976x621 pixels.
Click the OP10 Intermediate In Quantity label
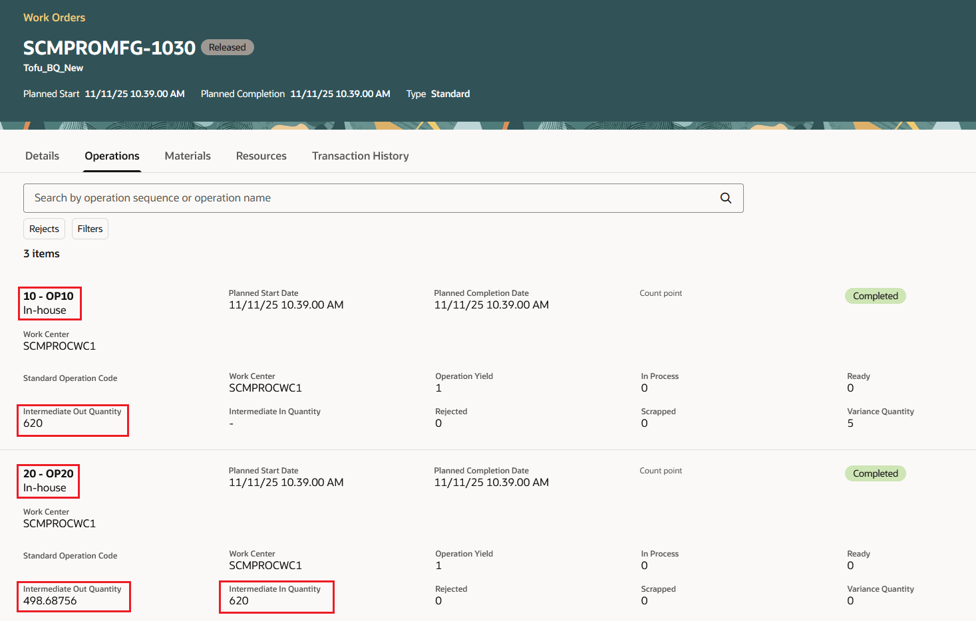click(275, 412)
